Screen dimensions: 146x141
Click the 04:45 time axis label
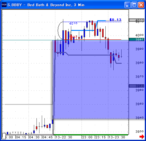coord(48,137)
